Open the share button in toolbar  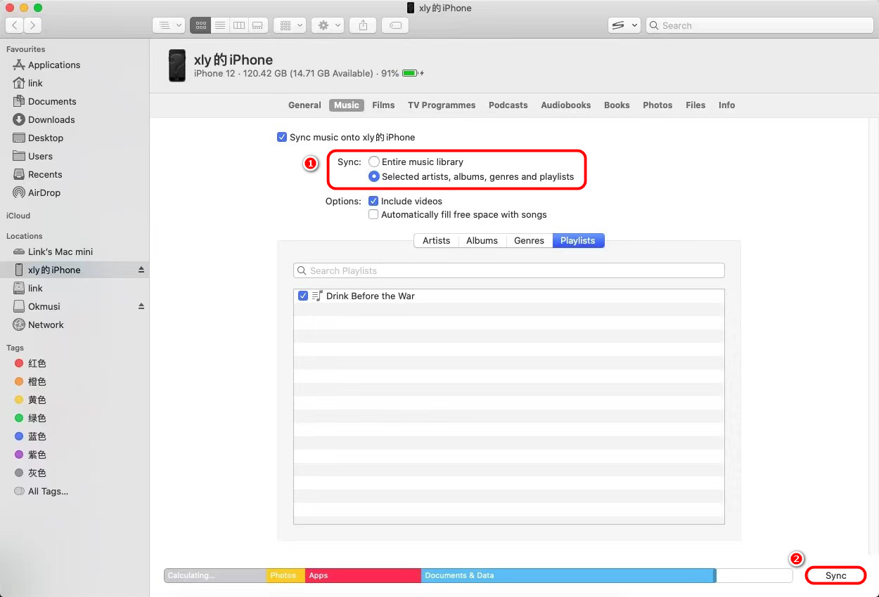pyautogui.click(x=363, y=25)
